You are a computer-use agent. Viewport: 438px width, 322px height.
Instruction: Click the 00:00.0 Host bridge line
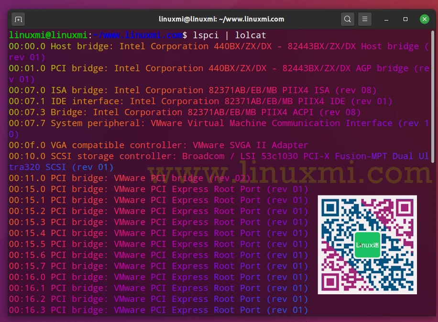pos(219,46)
